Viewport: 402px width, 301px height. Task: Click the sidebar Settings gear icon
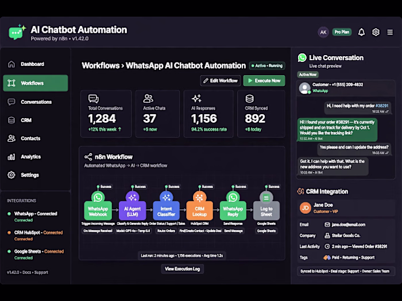tap(11, 175)
